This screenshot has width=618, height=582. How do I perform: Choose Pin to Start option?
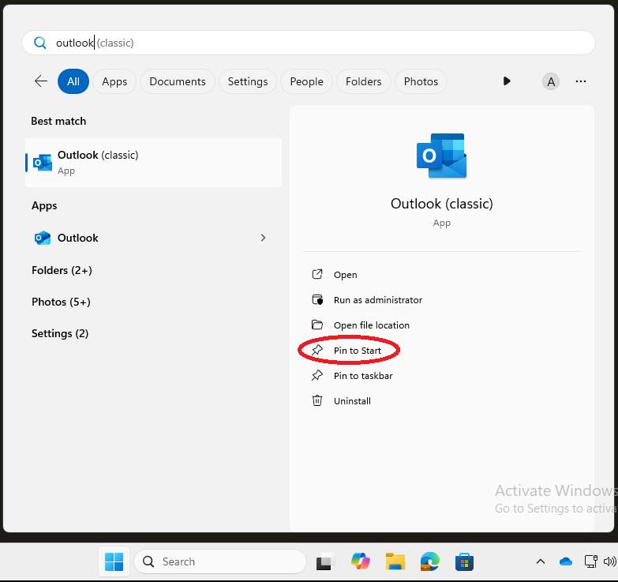[357, 351]
